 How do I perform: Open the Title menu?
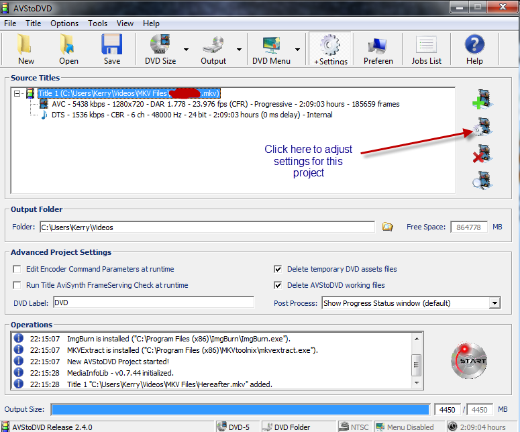point(33,23)
